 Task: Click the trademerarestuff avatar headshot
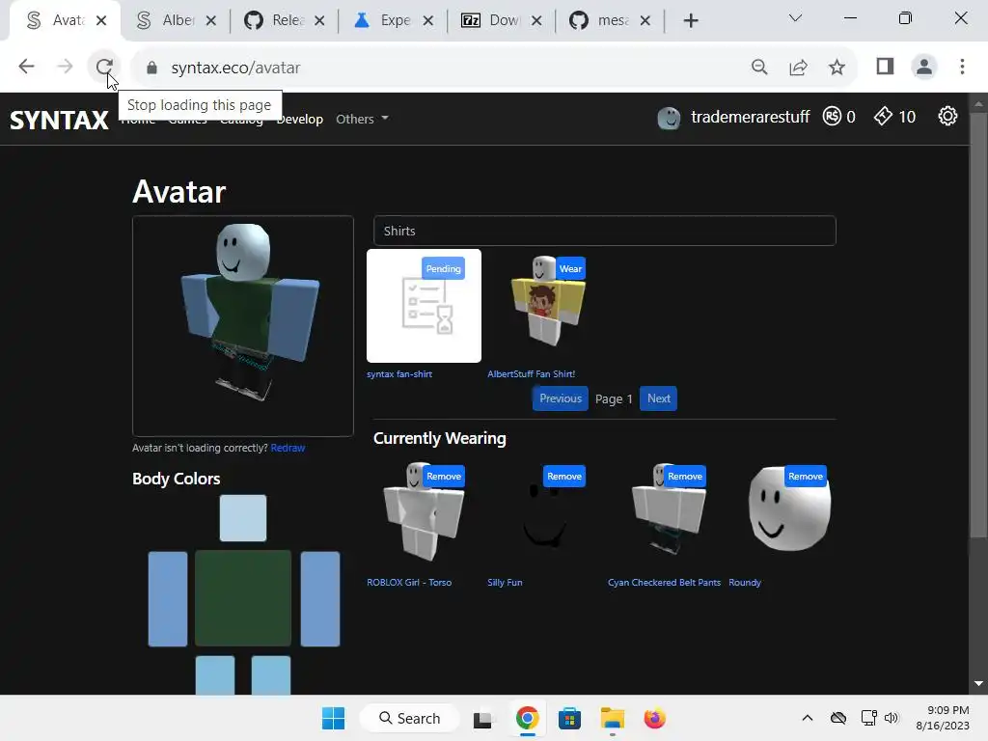tap(669, 117)
